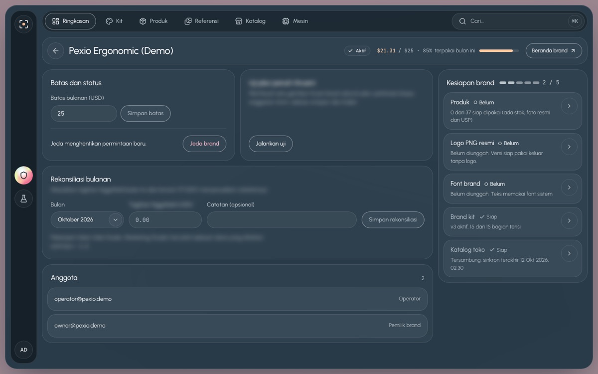
Task: Click the search magnifier icon
Action: click(462, 21)
